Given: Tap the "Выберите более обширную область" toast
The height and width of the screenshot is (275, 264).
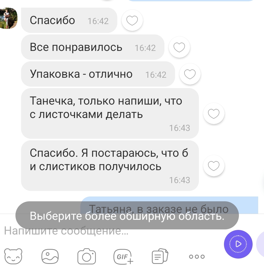Looking at the screenshot, I should tap(127, 215).
